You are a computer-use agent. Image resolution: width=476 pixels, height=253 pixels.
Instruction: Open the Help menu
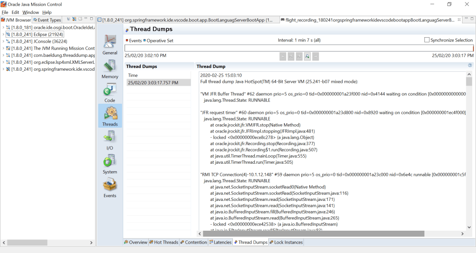point(47,13)
